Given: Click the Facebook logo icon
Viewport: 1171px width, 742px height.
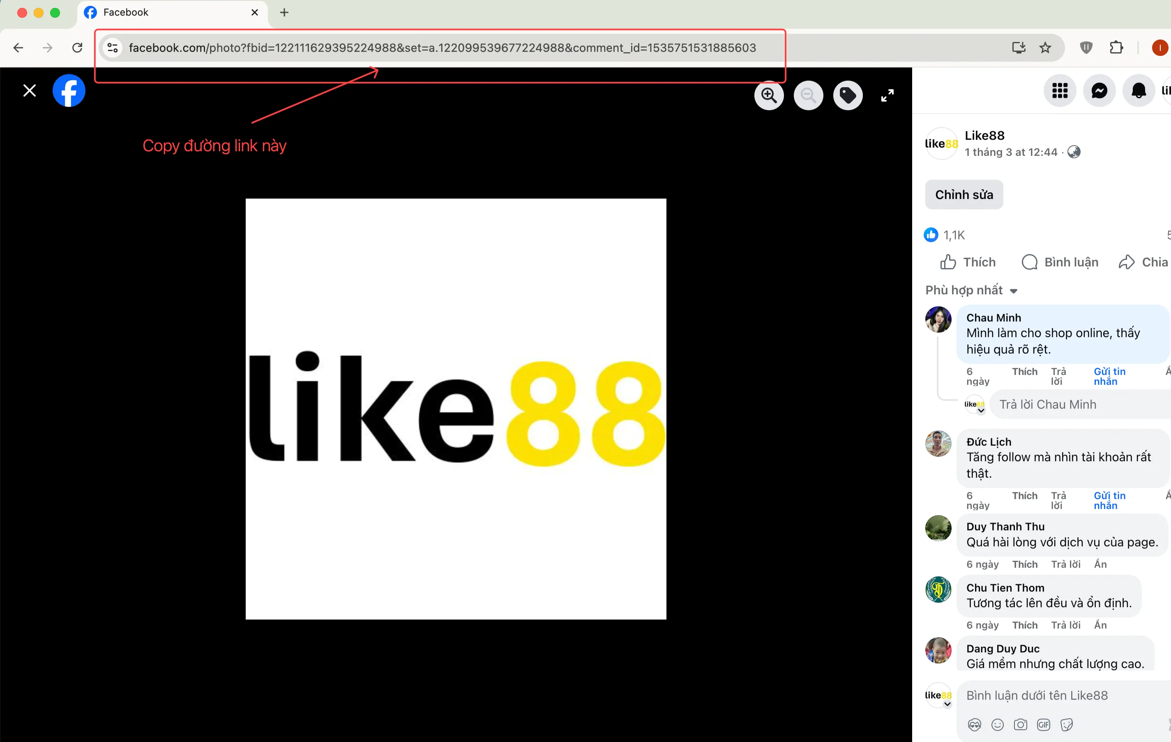Looking at the screenshot, I should tap(69, 90).
